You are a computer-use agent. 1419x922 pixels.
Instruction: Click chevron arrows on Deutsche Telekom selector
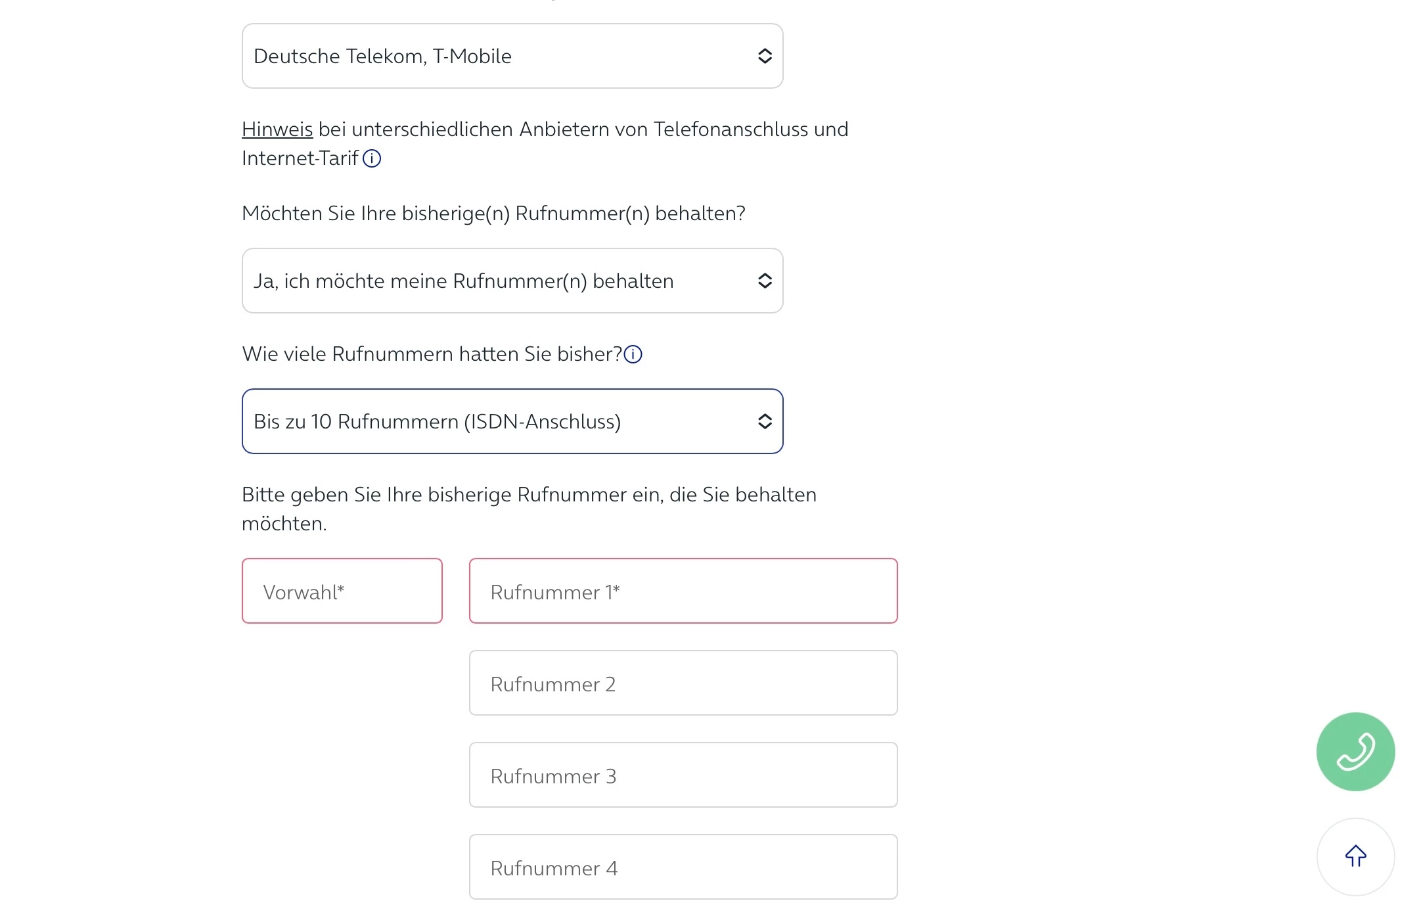point(764,57)
